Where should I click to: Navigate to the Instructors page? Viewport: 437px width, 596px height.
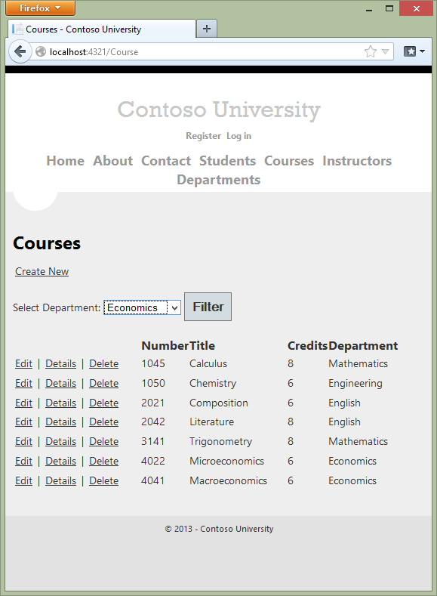pyautogui.click(x=357, y=161)
